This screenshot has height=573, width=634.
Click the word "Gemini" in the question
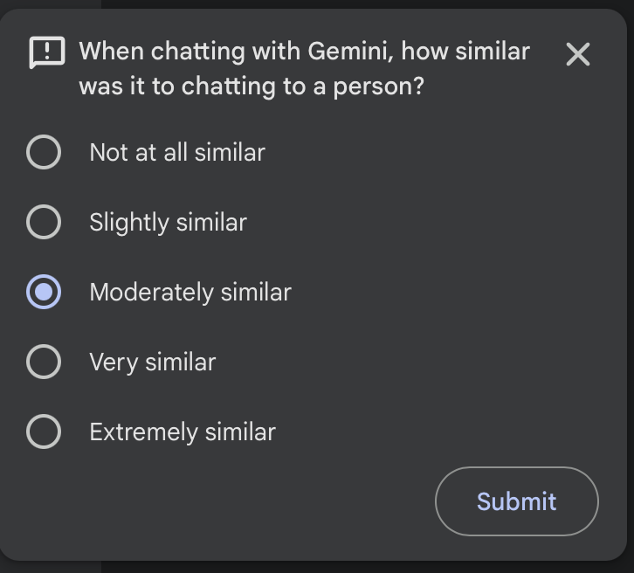pyautogui.click(x=350, y=52)
